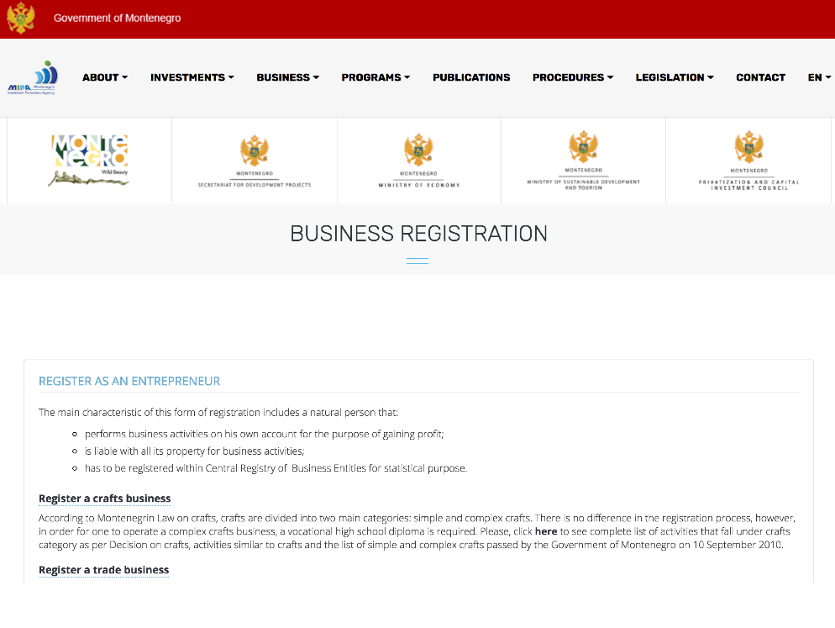
Task: Go to the Publications page
Action: click(x=471, y=77)
